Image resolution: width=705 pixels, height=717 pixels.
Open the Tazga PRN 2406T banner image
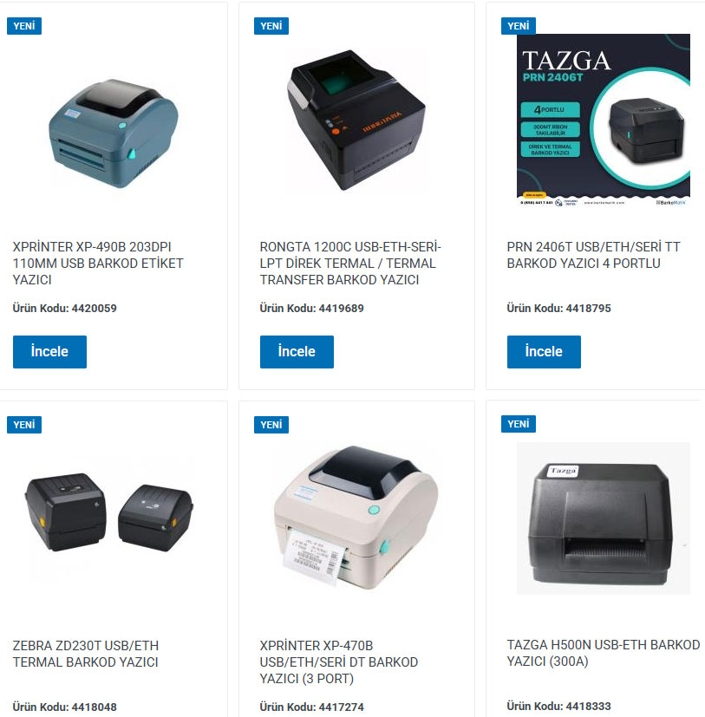(603, 120)
